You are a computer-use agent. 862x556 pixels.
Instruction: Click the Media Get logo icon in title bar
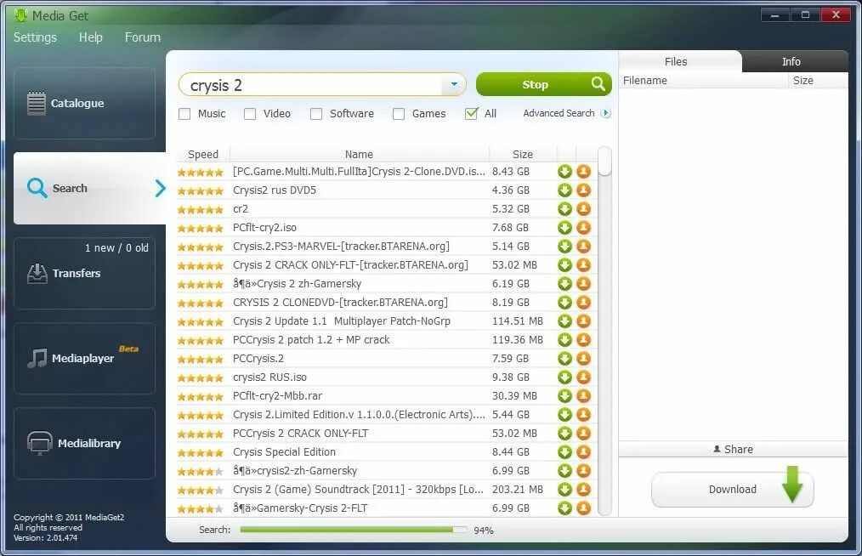(x=20, y=14)
